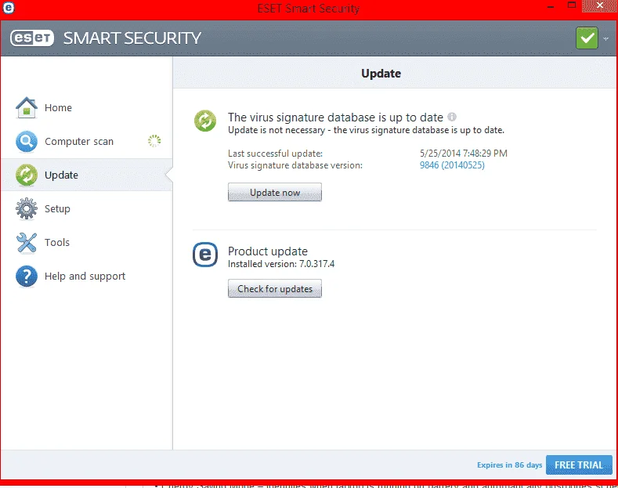Click the blue ESET product update icon
Screen dimensions: 618x488
click(205, 255)
